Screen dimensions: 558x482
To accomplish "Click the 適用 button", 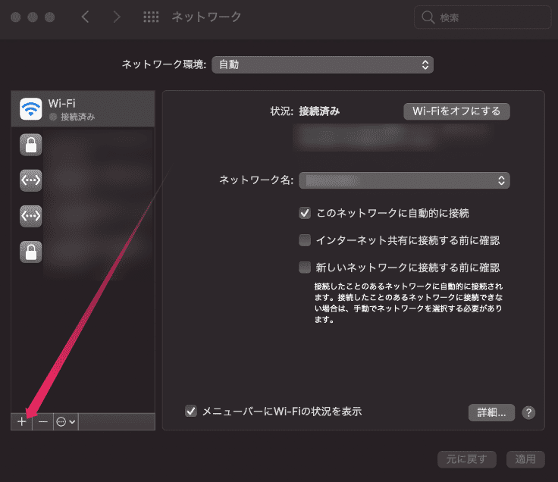I will [x=525, y=459].
